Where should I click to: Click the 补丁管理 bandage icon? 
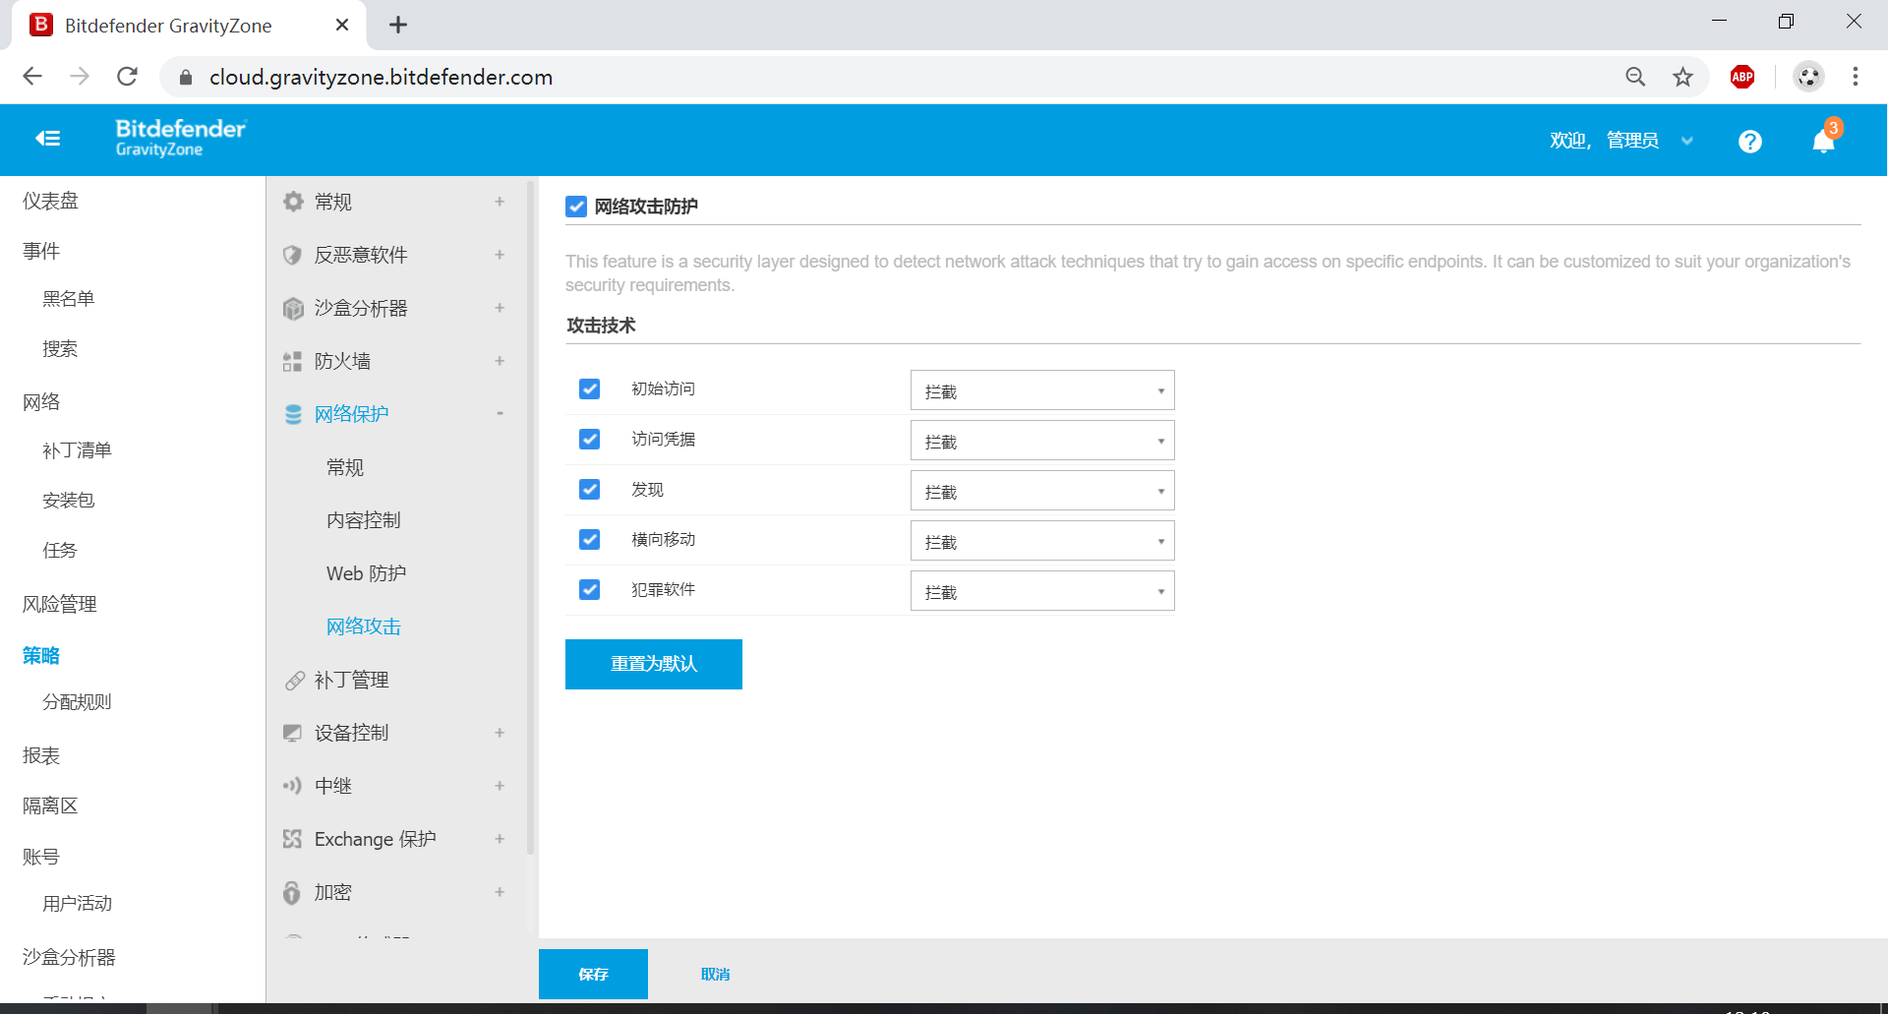coord(294,680)
